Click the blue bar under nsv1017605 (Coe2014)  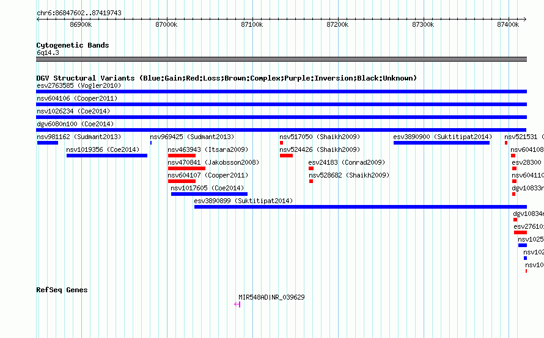209,194
